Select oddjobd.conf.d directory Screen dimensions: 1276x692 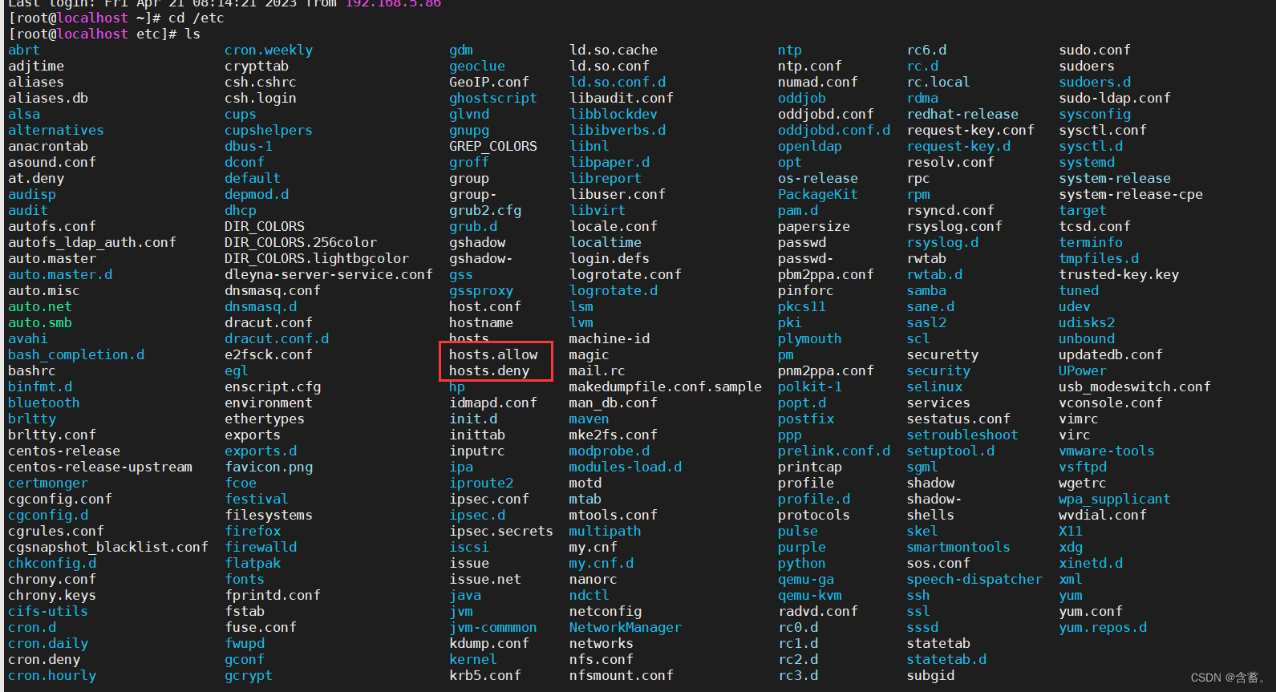click(x=834, y=130)
